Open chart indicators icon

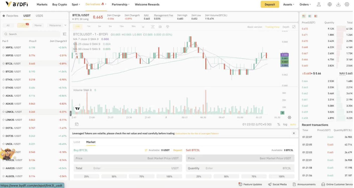pyautogui.click(x=153, y=27)
